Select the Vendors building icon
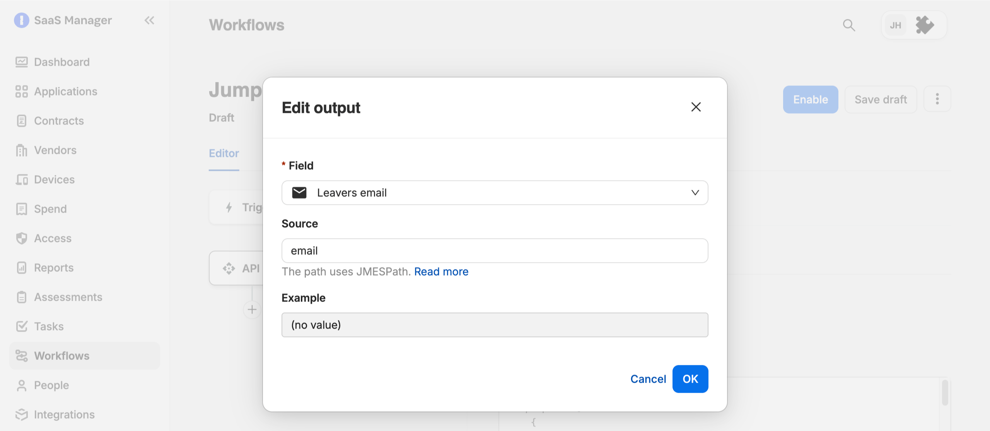The height and width of the screenshot is (431, 990). pos(22,150)
